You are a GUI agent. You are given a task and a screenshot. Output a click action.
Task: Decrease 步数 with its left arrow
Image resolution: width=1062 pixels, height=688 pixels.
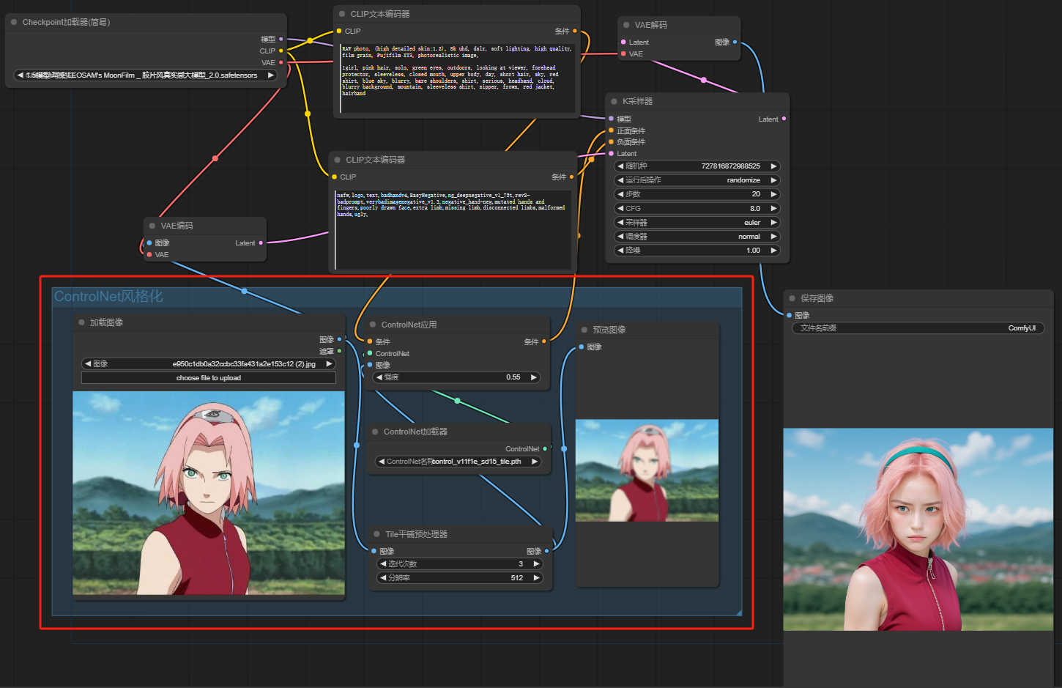pos(620,194)
